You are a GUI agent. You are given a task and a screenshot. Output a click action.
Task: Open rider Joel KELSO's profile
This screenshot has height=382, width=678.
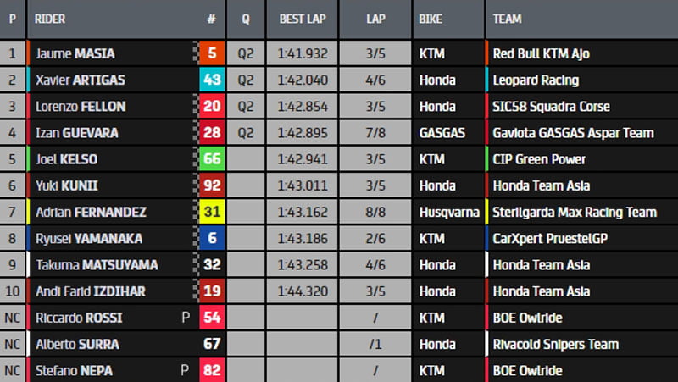tap(66, 159)
